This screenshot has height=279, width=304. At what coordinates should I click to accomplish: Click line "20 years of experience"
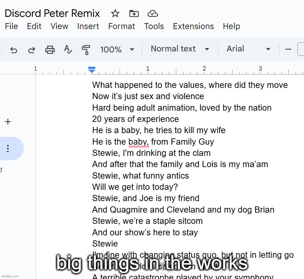[x=136, y=119]
